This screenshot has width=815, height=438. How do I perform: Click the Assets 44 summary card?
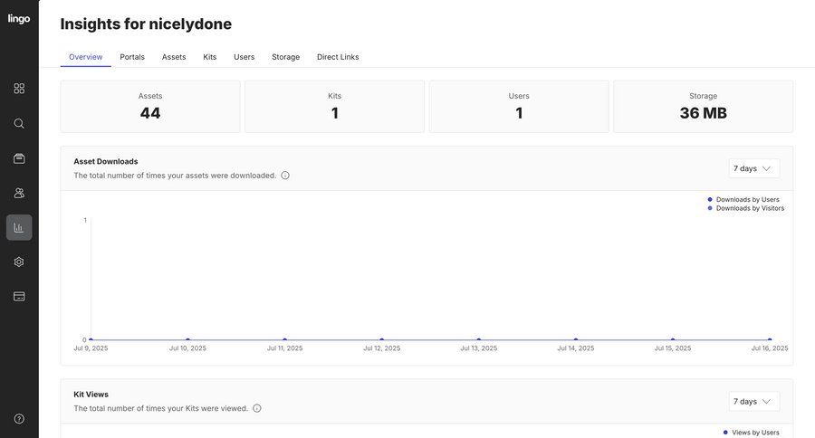150,107
